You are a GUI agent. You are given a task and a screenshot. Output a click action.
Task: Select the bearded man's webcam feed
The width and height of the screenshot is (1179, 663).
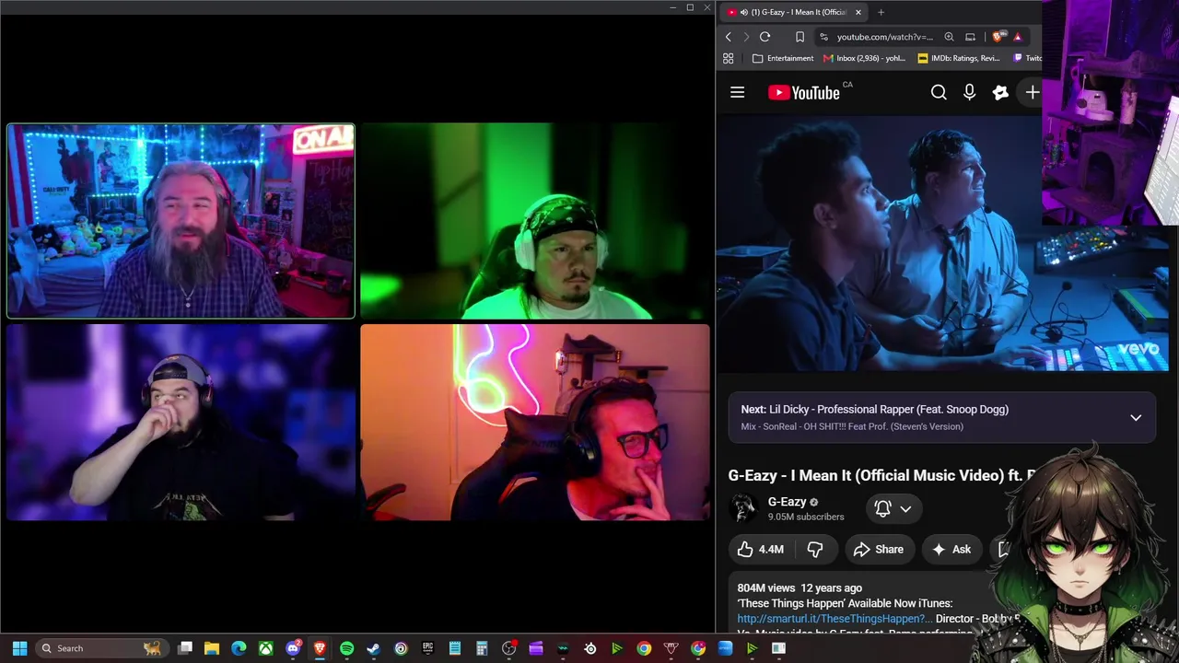tap(181, 221)
